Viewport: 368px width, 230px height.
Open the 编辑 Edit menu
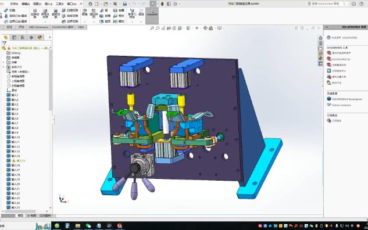pos(26,3)
